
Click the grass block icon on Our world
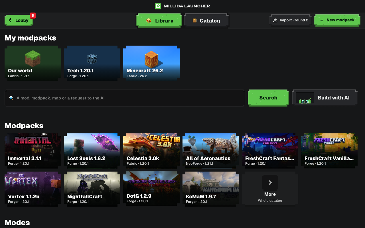[33, 58]
